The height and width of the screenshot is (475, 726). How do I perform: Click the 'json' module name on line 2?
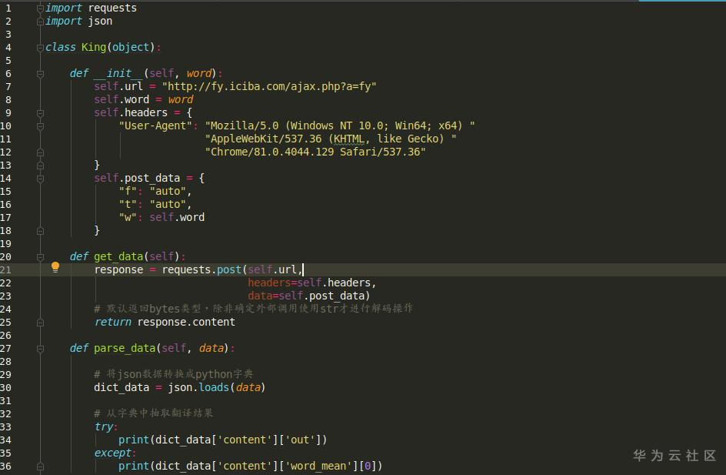pyautogui.click(x=100, y=21)
